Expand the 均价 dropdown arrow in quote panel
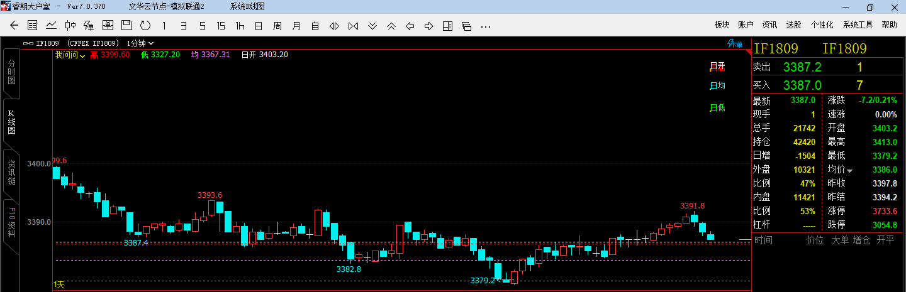Viewport: 906px width, 292px height. tap(850, 170)
